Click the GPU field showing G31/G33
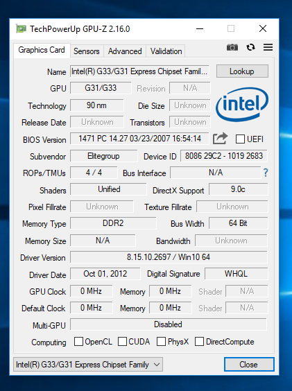The height and width of the screenshot is (391, 292). [x=101, y=88]
